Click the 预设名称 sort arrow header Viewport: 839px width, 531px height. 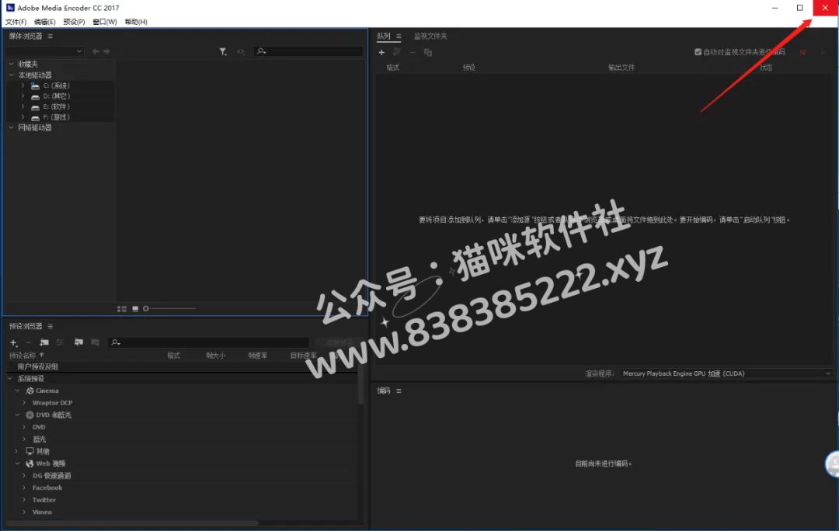pos(42,355)
